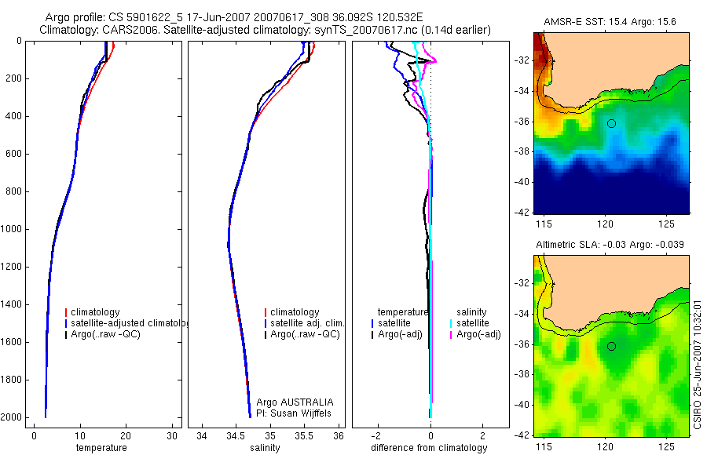This screenshot has width=707, height=455.
Task: Click salinity axis tick label '34.5'
Action: pos(236,436)
